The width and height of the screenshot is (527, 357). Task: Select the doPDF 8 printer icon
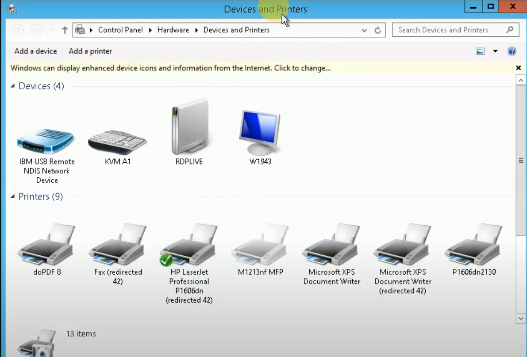[47, 244]
